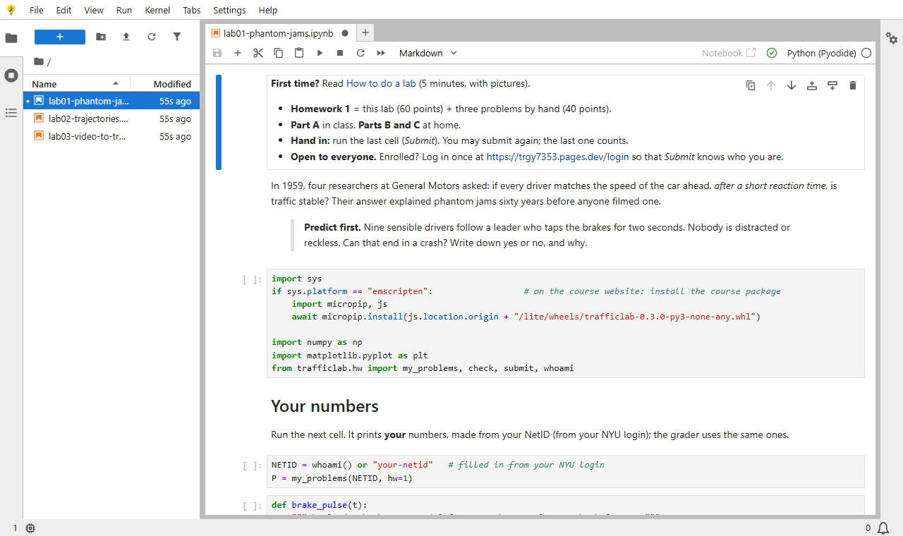Save the notebook with the disk icon
The width and height of the screenshot is (903, 536).
pos(217,53)
